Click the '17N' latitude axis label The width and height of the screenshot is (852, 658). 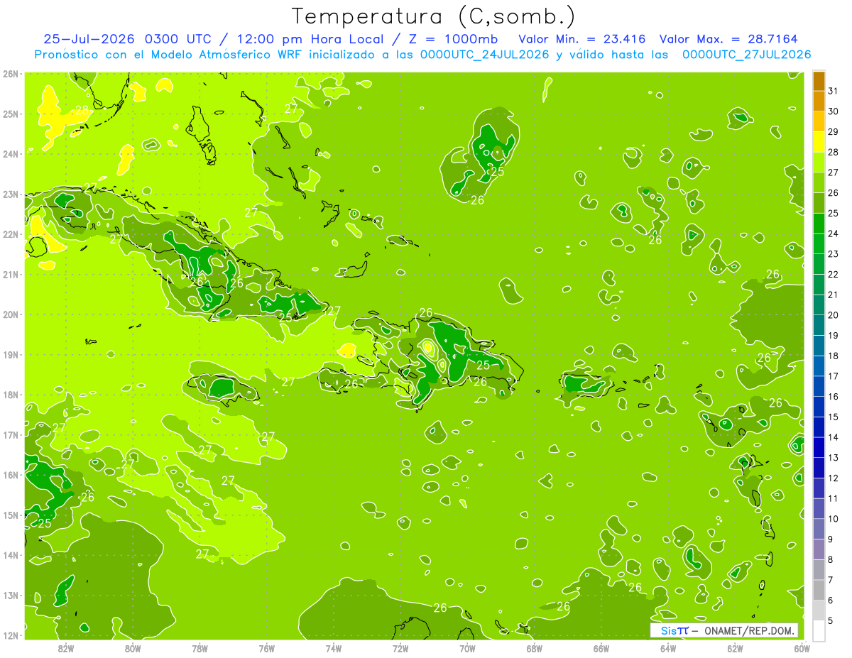click(x=10, y=434)
